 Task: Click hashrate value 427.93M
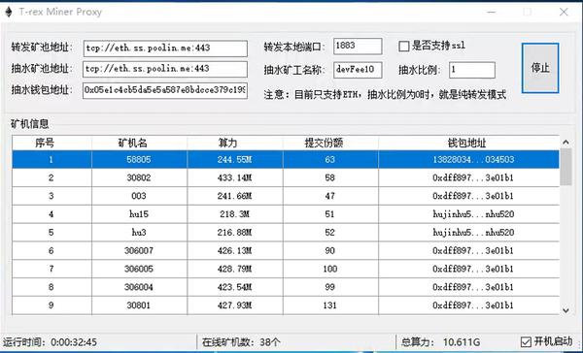[234, 305]
